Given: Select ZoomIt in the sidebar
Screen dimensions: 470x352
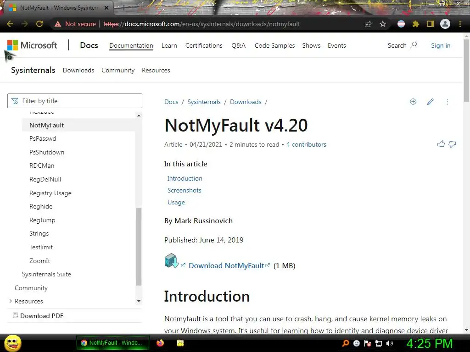Looking at the screenshot, I should pyautogui.click(x=39, y=261).
